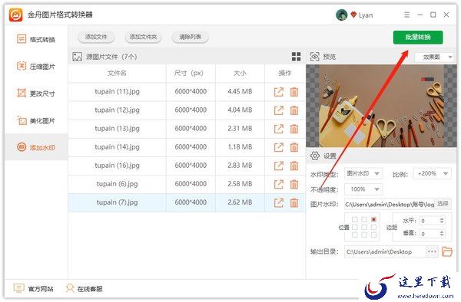Click the 垂直 margin spinner arrows

[x=442, y=234]
